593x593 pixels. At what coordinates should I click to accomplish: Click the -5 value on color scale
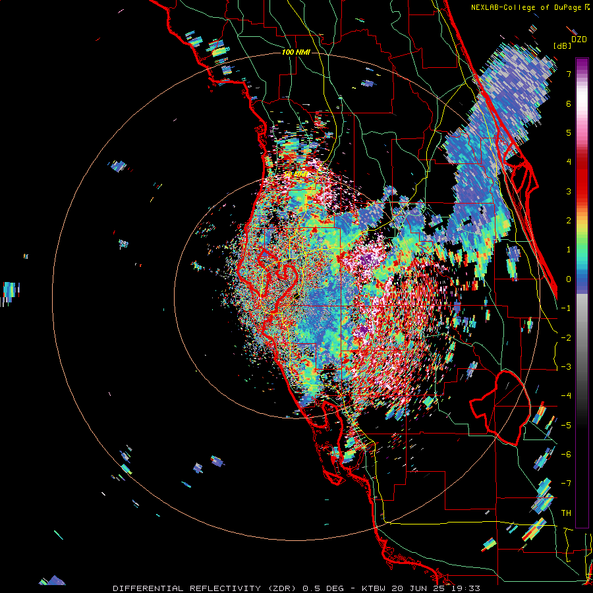click(566, 426)
